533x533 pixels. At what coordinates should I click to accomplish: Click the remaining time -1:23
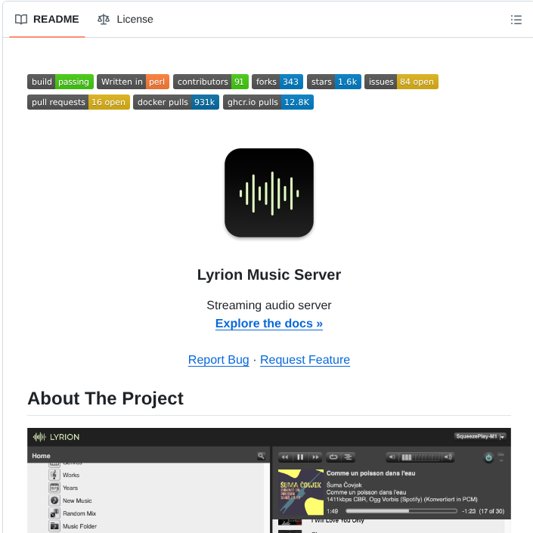tap(469, 511)
